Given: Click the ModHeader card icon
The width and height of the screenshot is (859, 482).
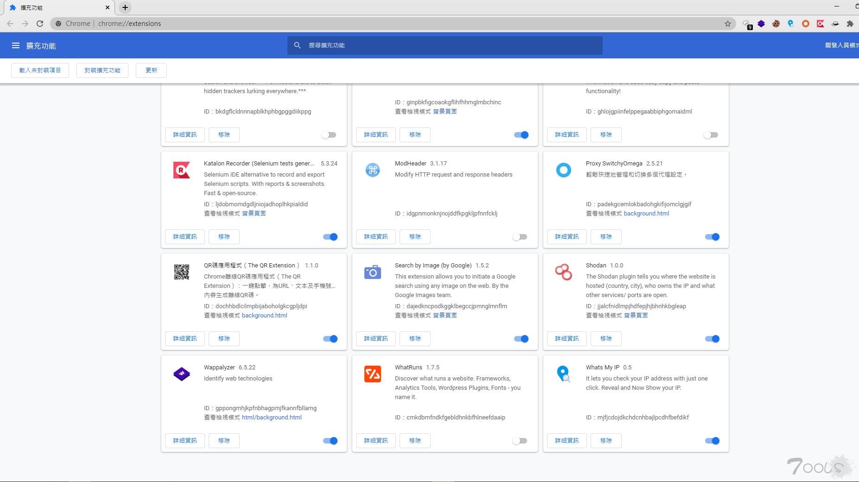Looking at the screenshot, I should tap(373, 170).
